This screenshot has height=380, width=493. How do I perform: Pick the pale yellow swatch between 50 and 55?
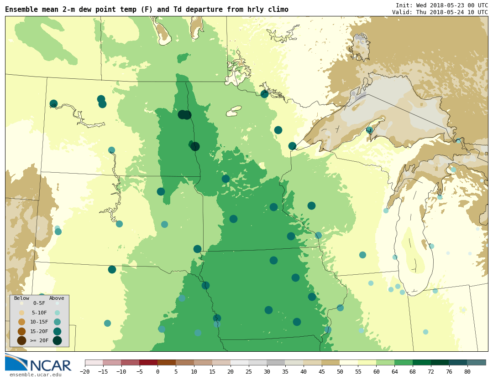pos(349,363)
